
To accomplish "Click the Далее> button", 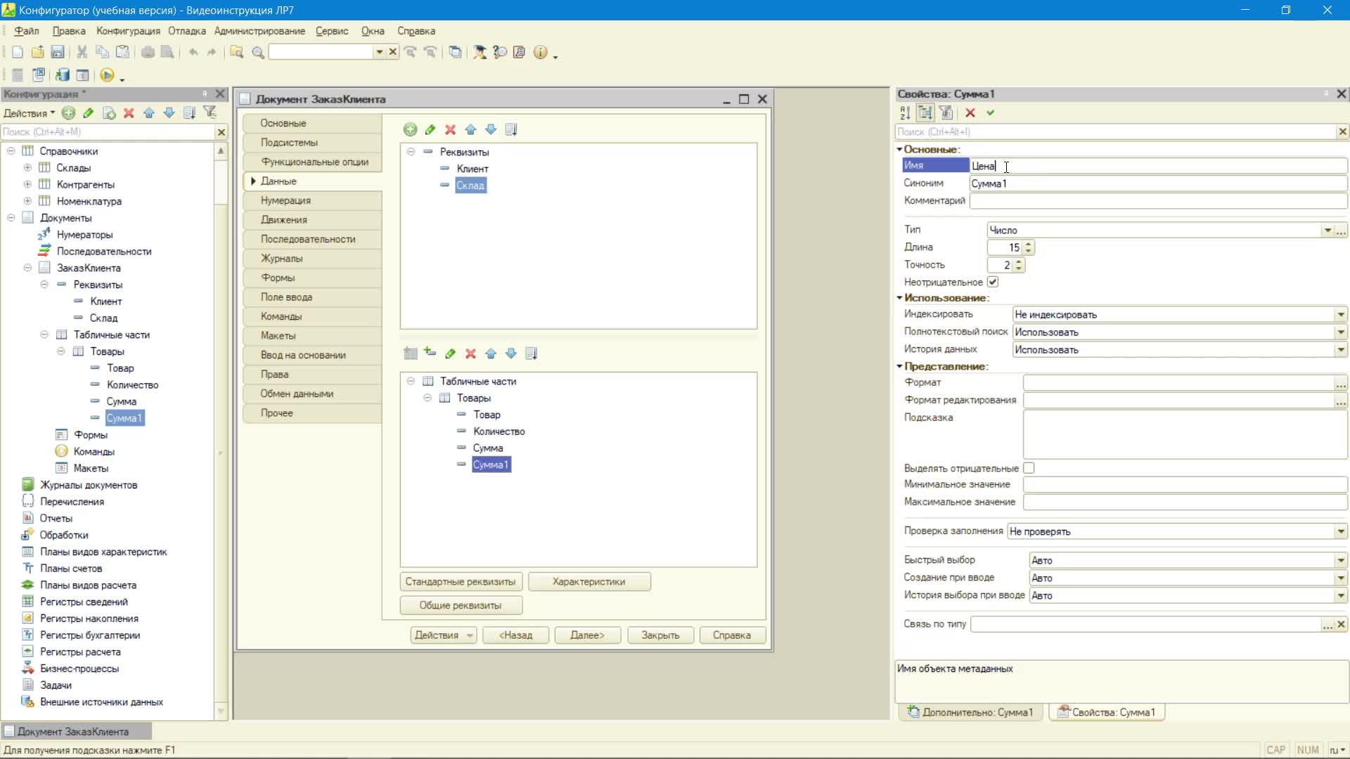I will pyautogui.click(x=587, y=635).
